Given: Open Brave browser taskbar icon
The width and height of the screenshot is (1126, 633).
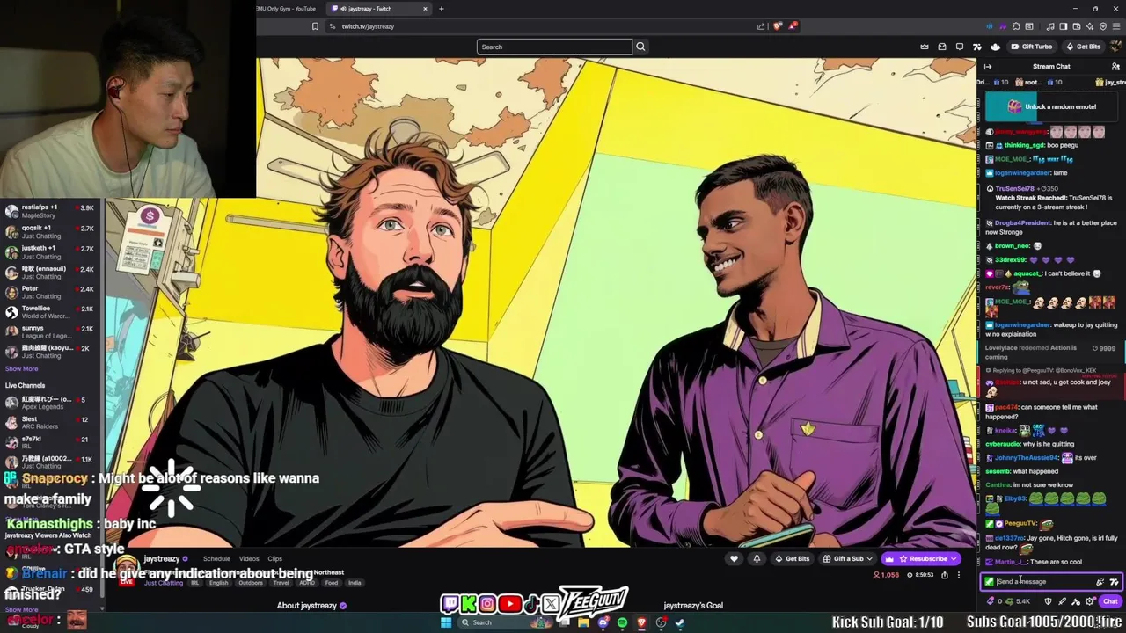Looking at the screenshot, I should click(641, 622).
